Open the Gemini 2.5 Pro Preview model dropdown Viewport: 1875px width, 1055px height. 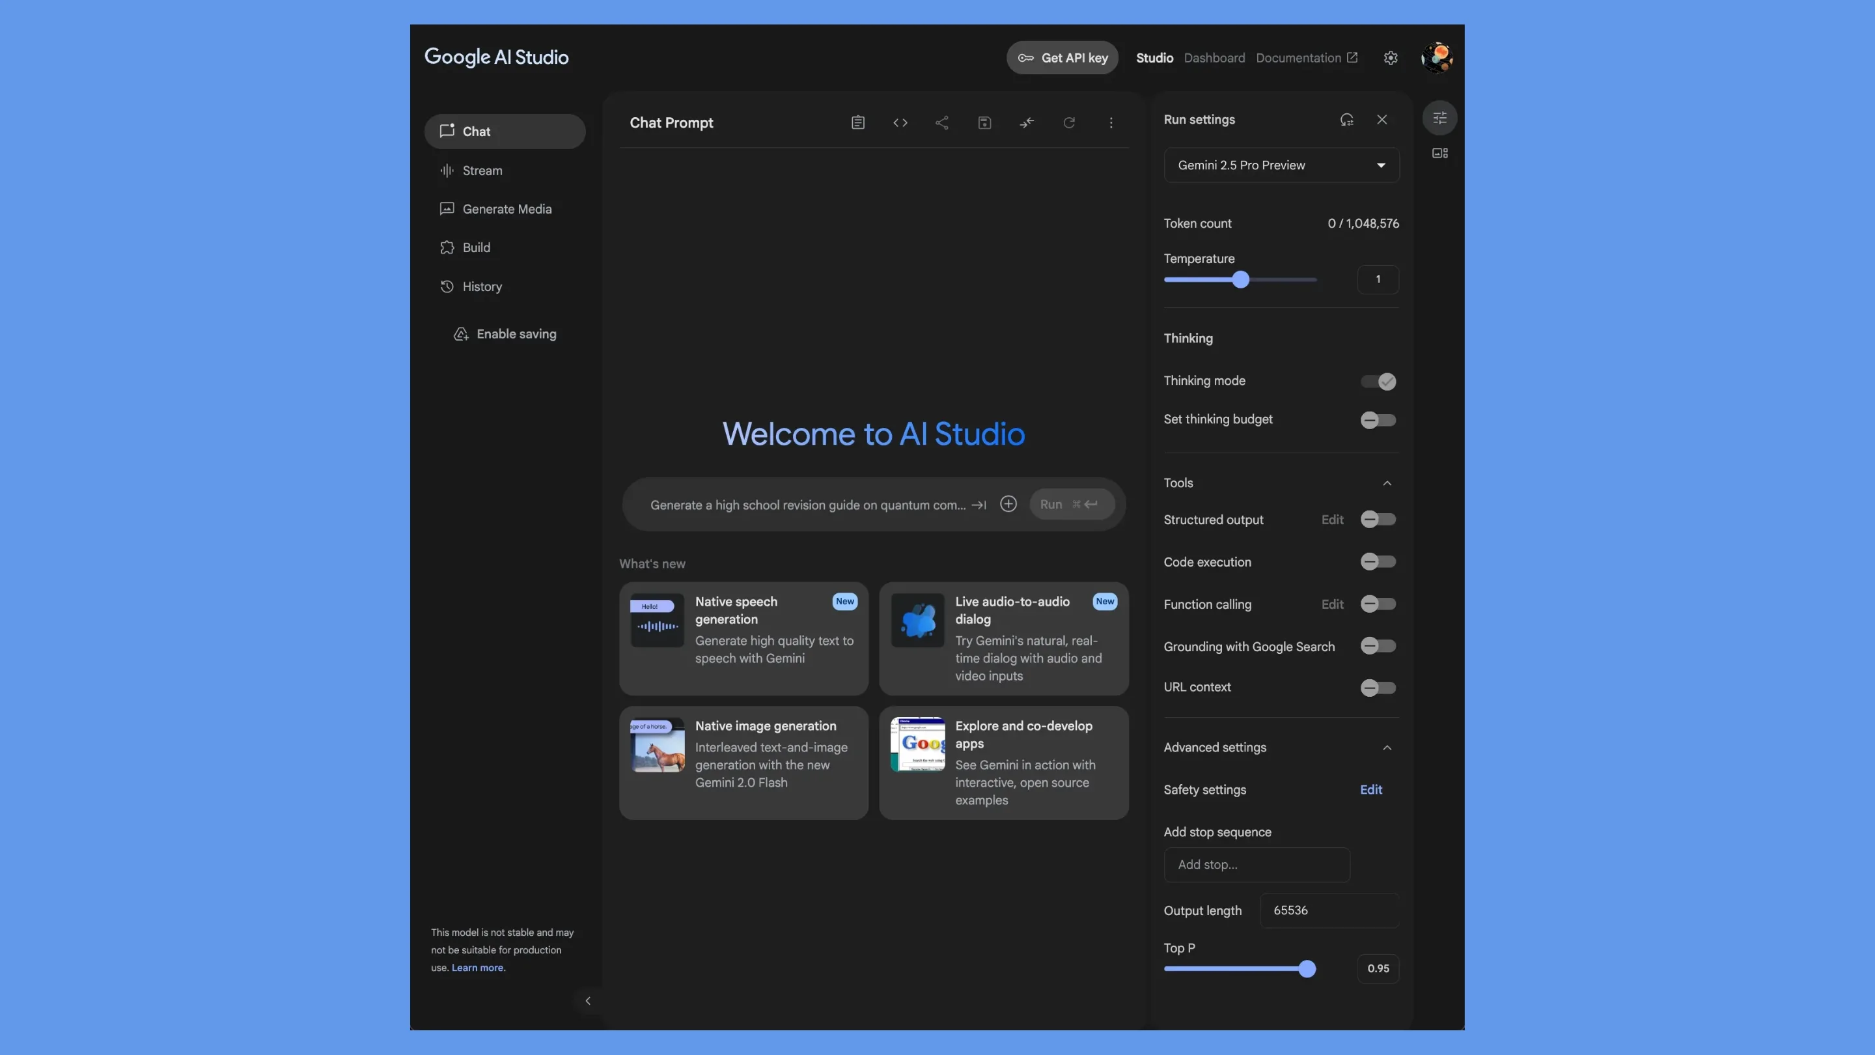click(x=1281, y=165)
